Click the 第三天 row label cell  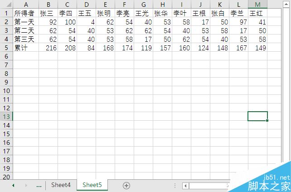tap(26, 39)
